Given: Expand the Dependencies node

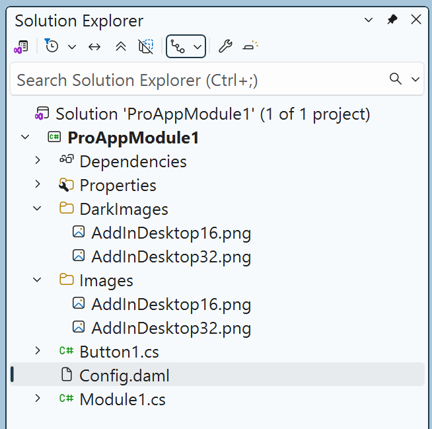Looking at the screenshot, I should pyautogui.click(x=38, y=161).
